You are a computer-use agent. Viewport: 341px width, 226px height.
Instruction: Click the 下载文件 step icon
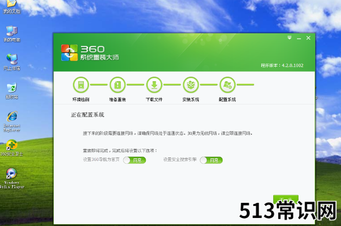point(154,85)
